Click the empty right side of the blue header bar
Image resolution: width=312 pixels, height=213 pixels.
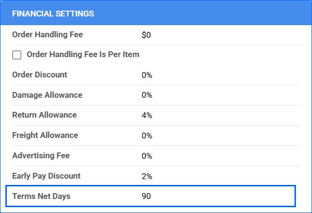[x=233, y=14]
